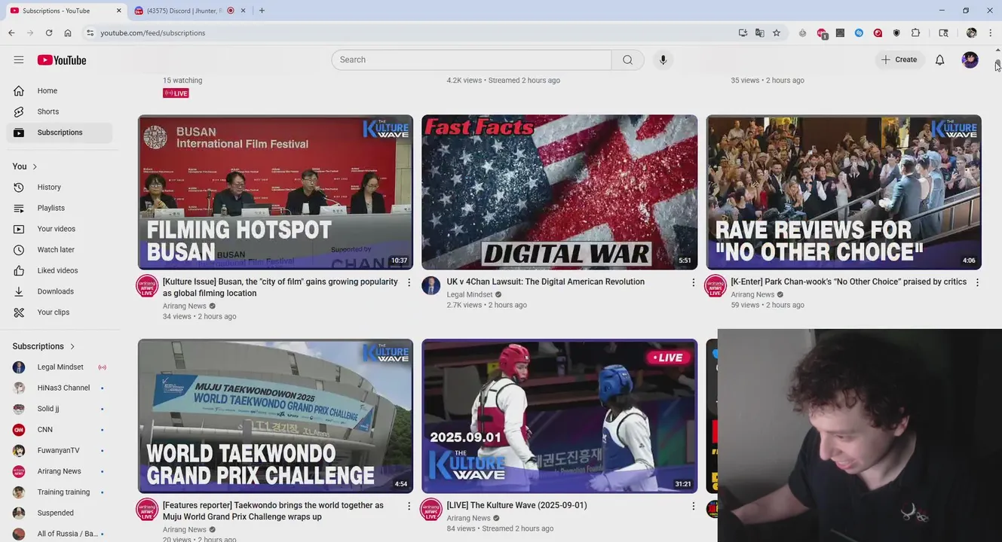Open Your videos in the sidebar
This screenshot has width=1002, height=542.
[60, 229]
